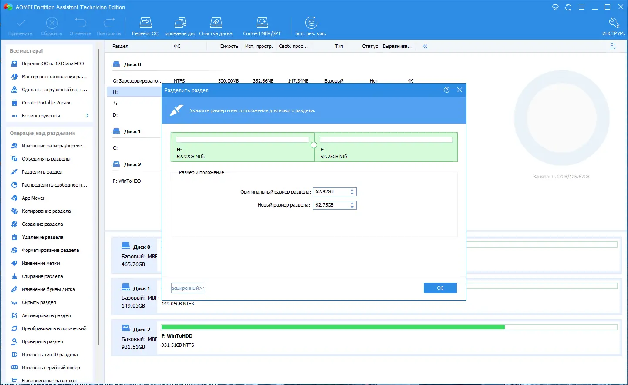628x385 pixels.
Task: Click the Статус column header
Action: (370, 46)
